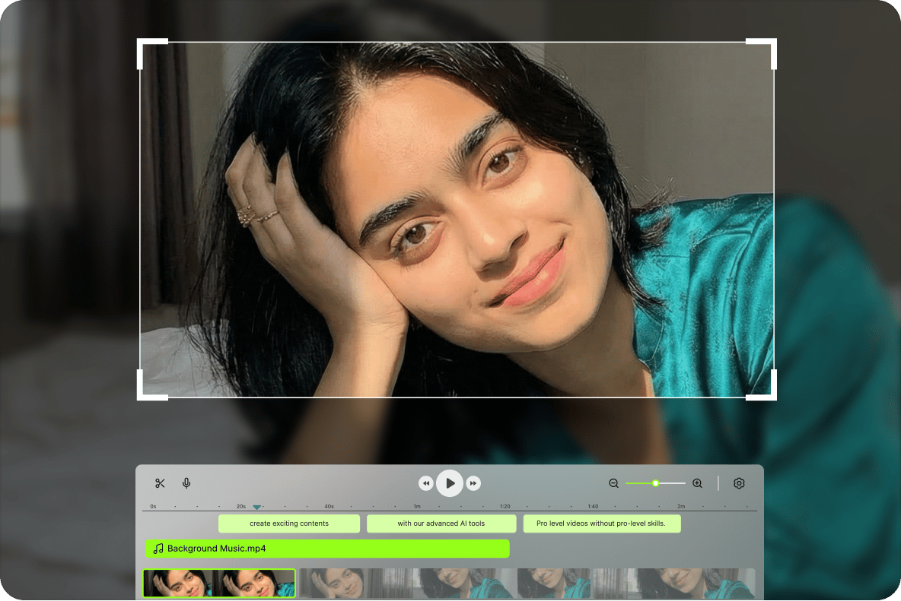The height and width of the screenshot is (601, 901).
Task: Select caption clip "create exciting contents"
Action: [289, 524]
